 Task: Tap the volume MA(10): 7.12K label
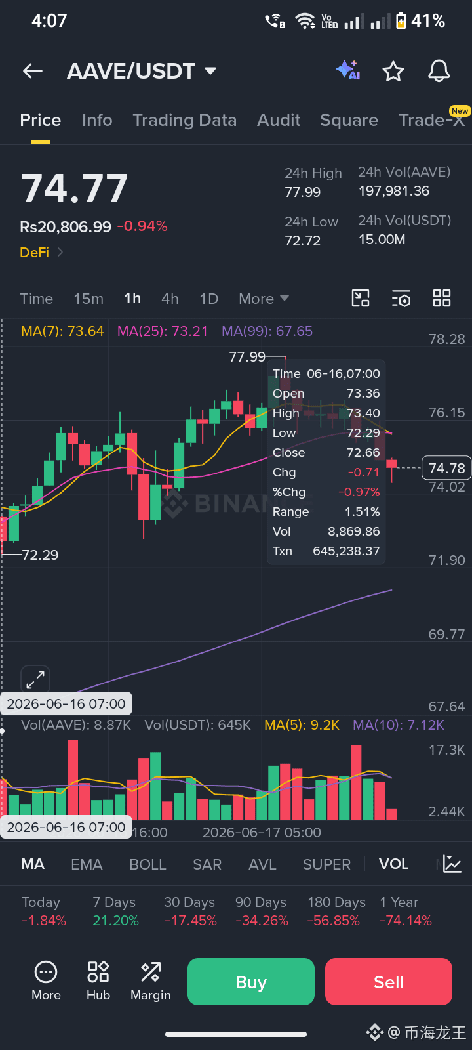tap(399, 725)
